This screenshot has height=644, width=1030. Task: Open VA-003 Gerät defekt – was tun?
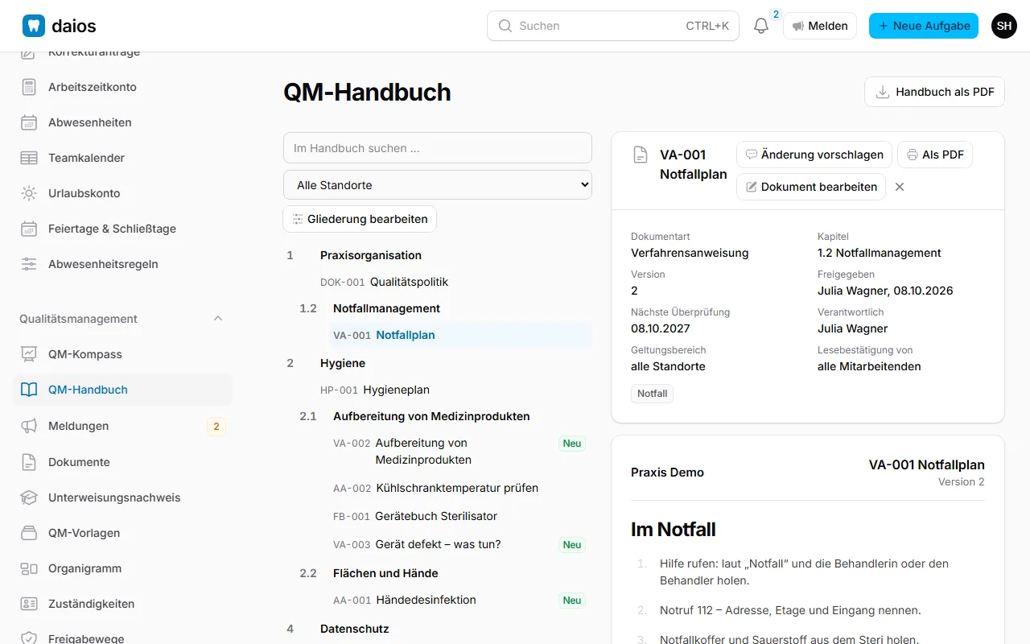(x=460, y=544)
